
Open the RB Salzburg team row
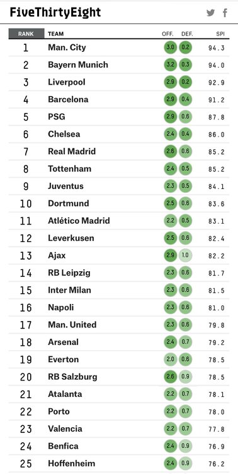(119, 377)
